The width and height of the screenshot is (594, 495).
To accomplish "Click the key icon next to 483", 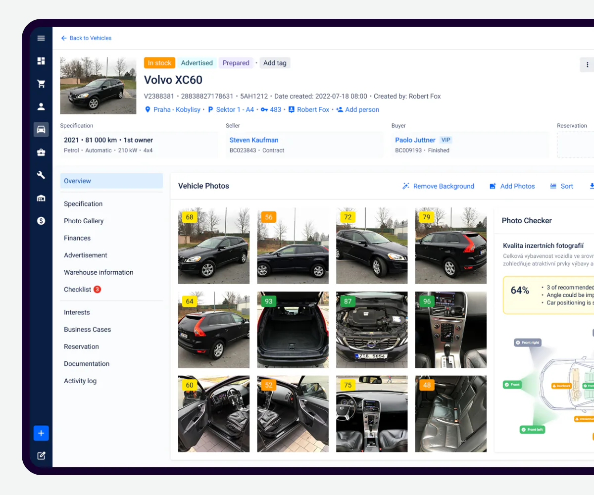I will coord(264,109).
